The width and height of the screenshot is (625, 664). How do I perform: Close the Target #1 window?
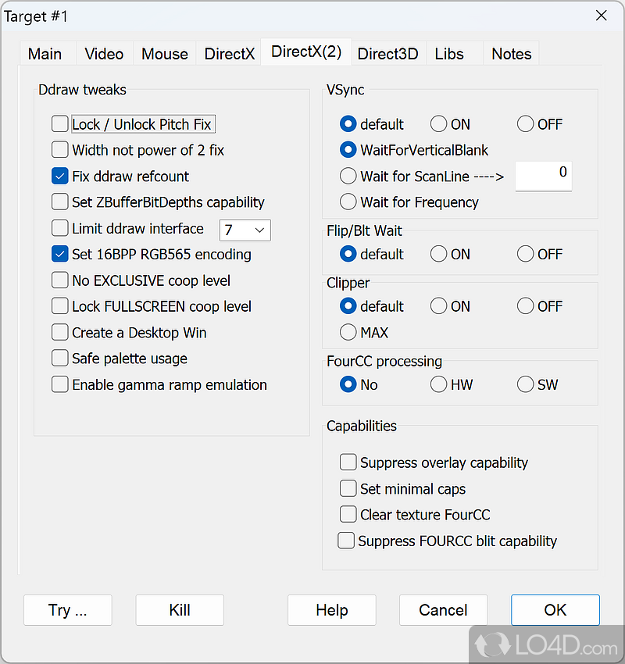point(602,16)
